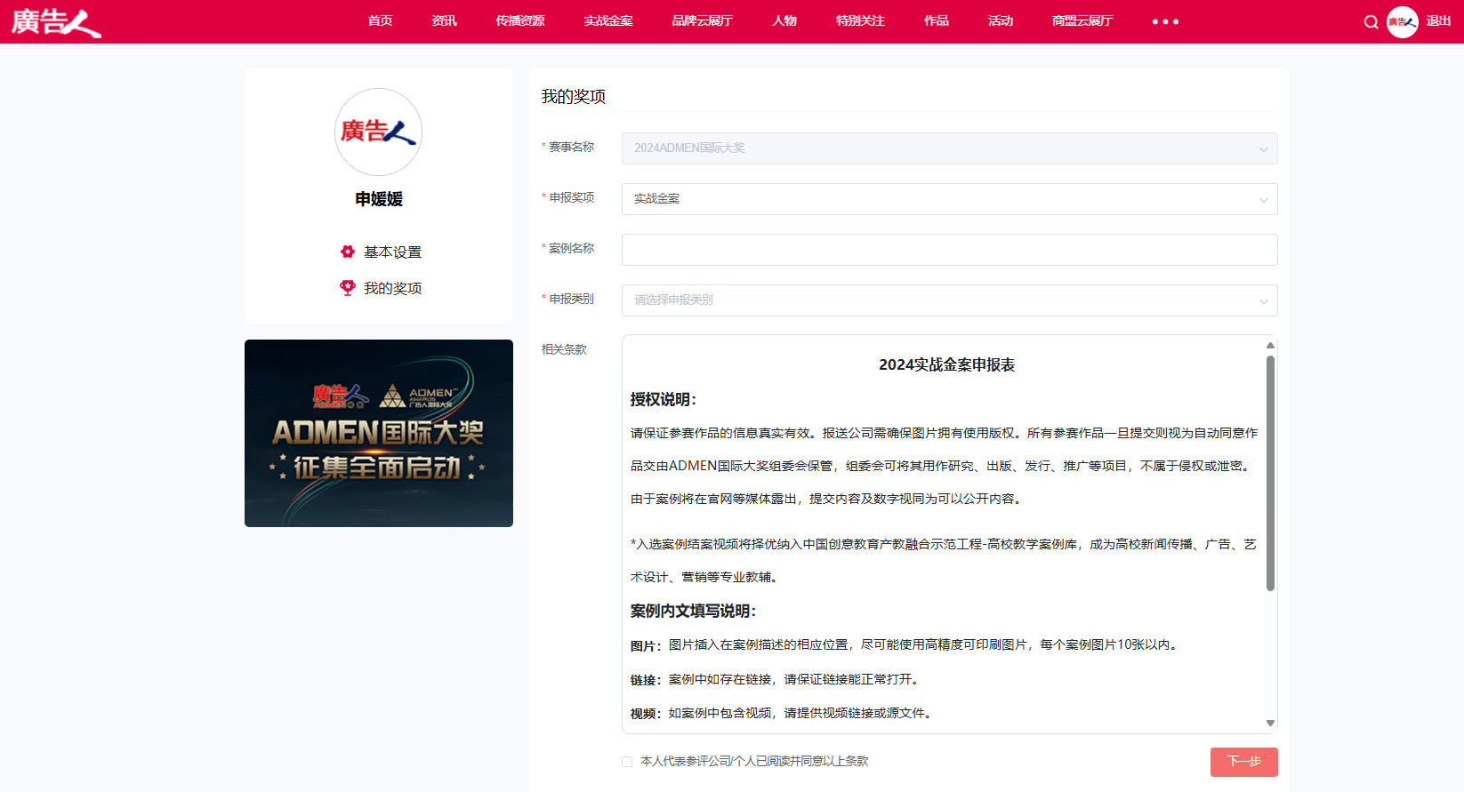Viewport: 1464px width, 792px height.
Task: Click the 案例内文填写说明 heading
Action: tap(693, 611)
